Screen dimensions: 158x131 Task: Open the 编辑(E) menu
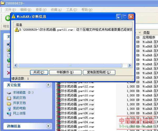pyautogui.click(x=26, y=10)
